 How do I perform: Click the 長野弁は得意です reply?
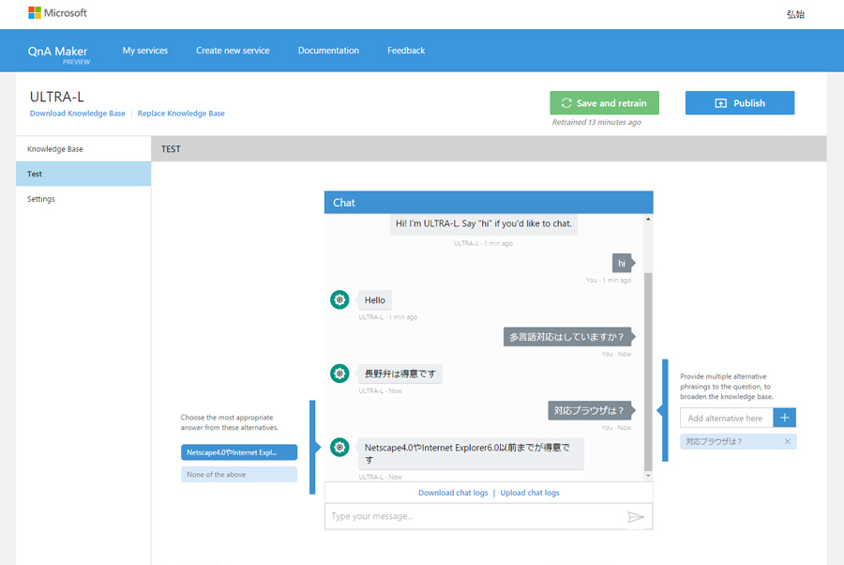click(400, 374)
